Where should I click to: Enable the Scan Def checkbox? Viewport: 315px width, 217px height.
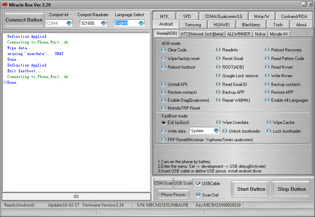pyautogui.click(x=198, y=195)
